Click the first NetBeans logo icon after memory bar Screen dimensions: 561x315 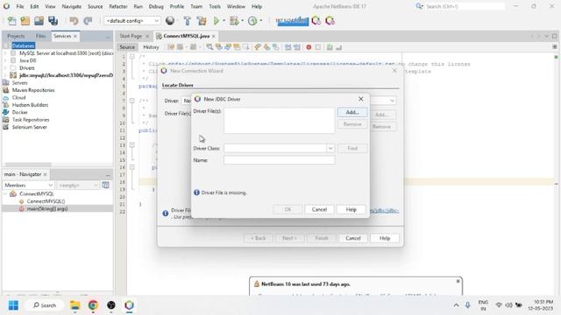click(x=316, y=21)
